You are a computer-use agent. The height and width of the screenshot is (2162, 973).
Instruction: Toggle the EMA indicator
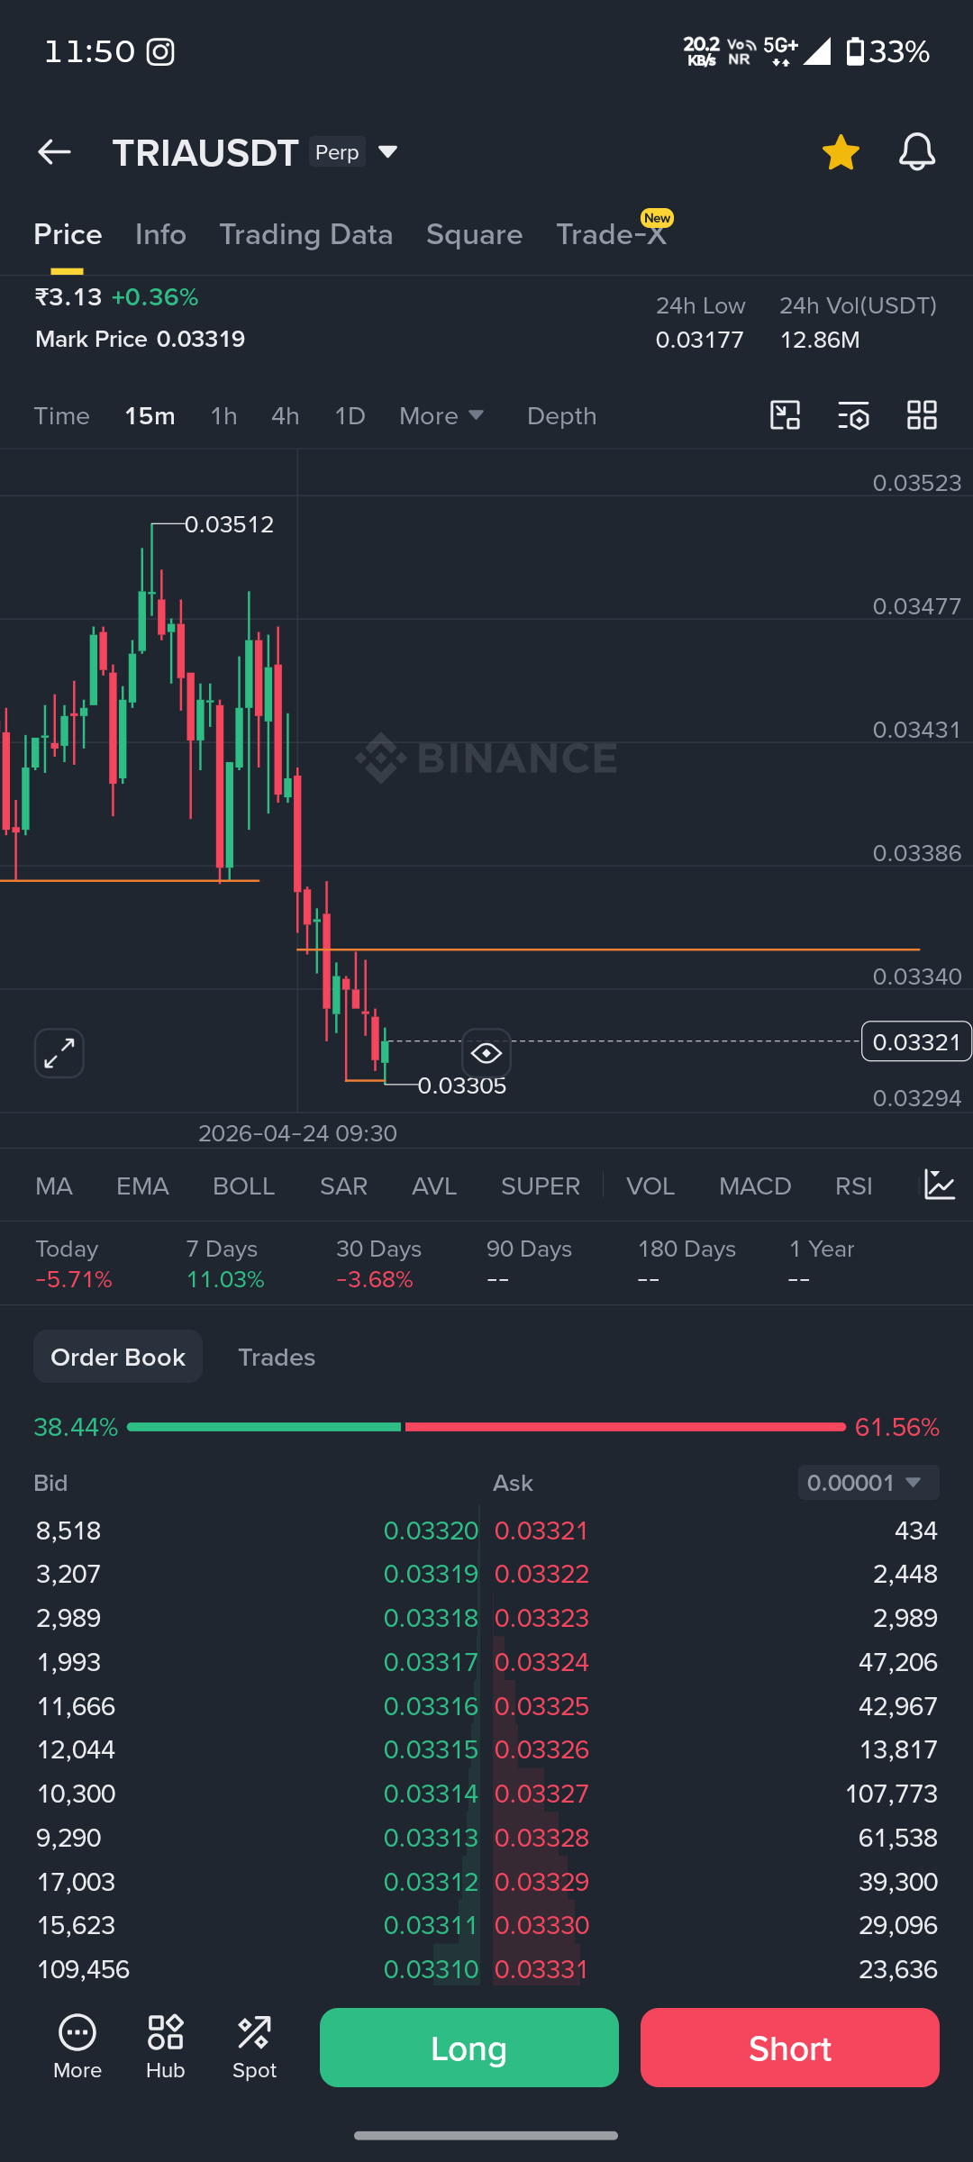142,1185
